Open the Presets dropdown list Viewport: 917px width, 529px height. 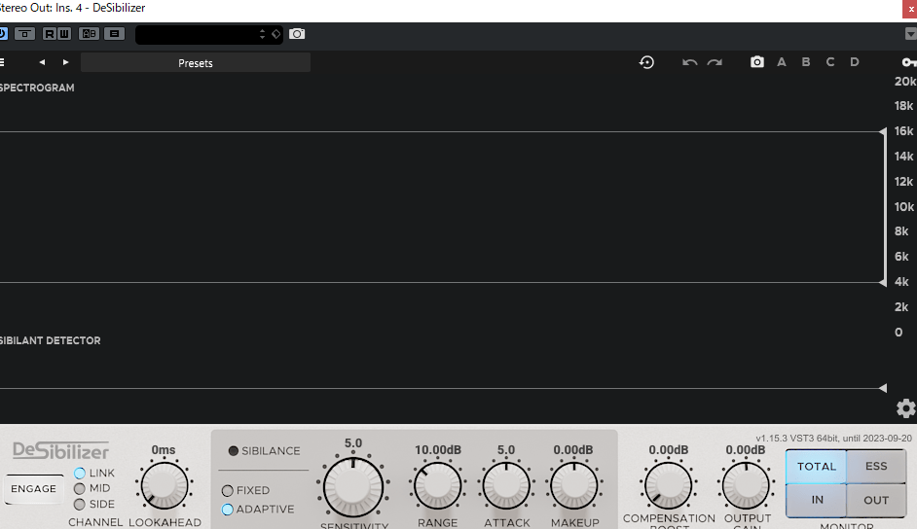tap(196, 63)
